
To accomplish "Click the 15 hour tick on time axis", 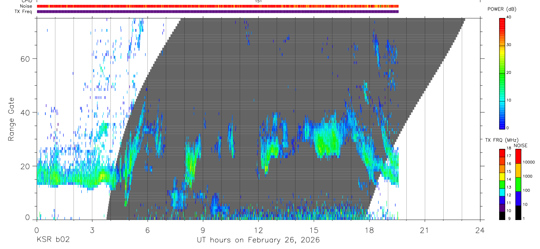I will coord(314,230).
